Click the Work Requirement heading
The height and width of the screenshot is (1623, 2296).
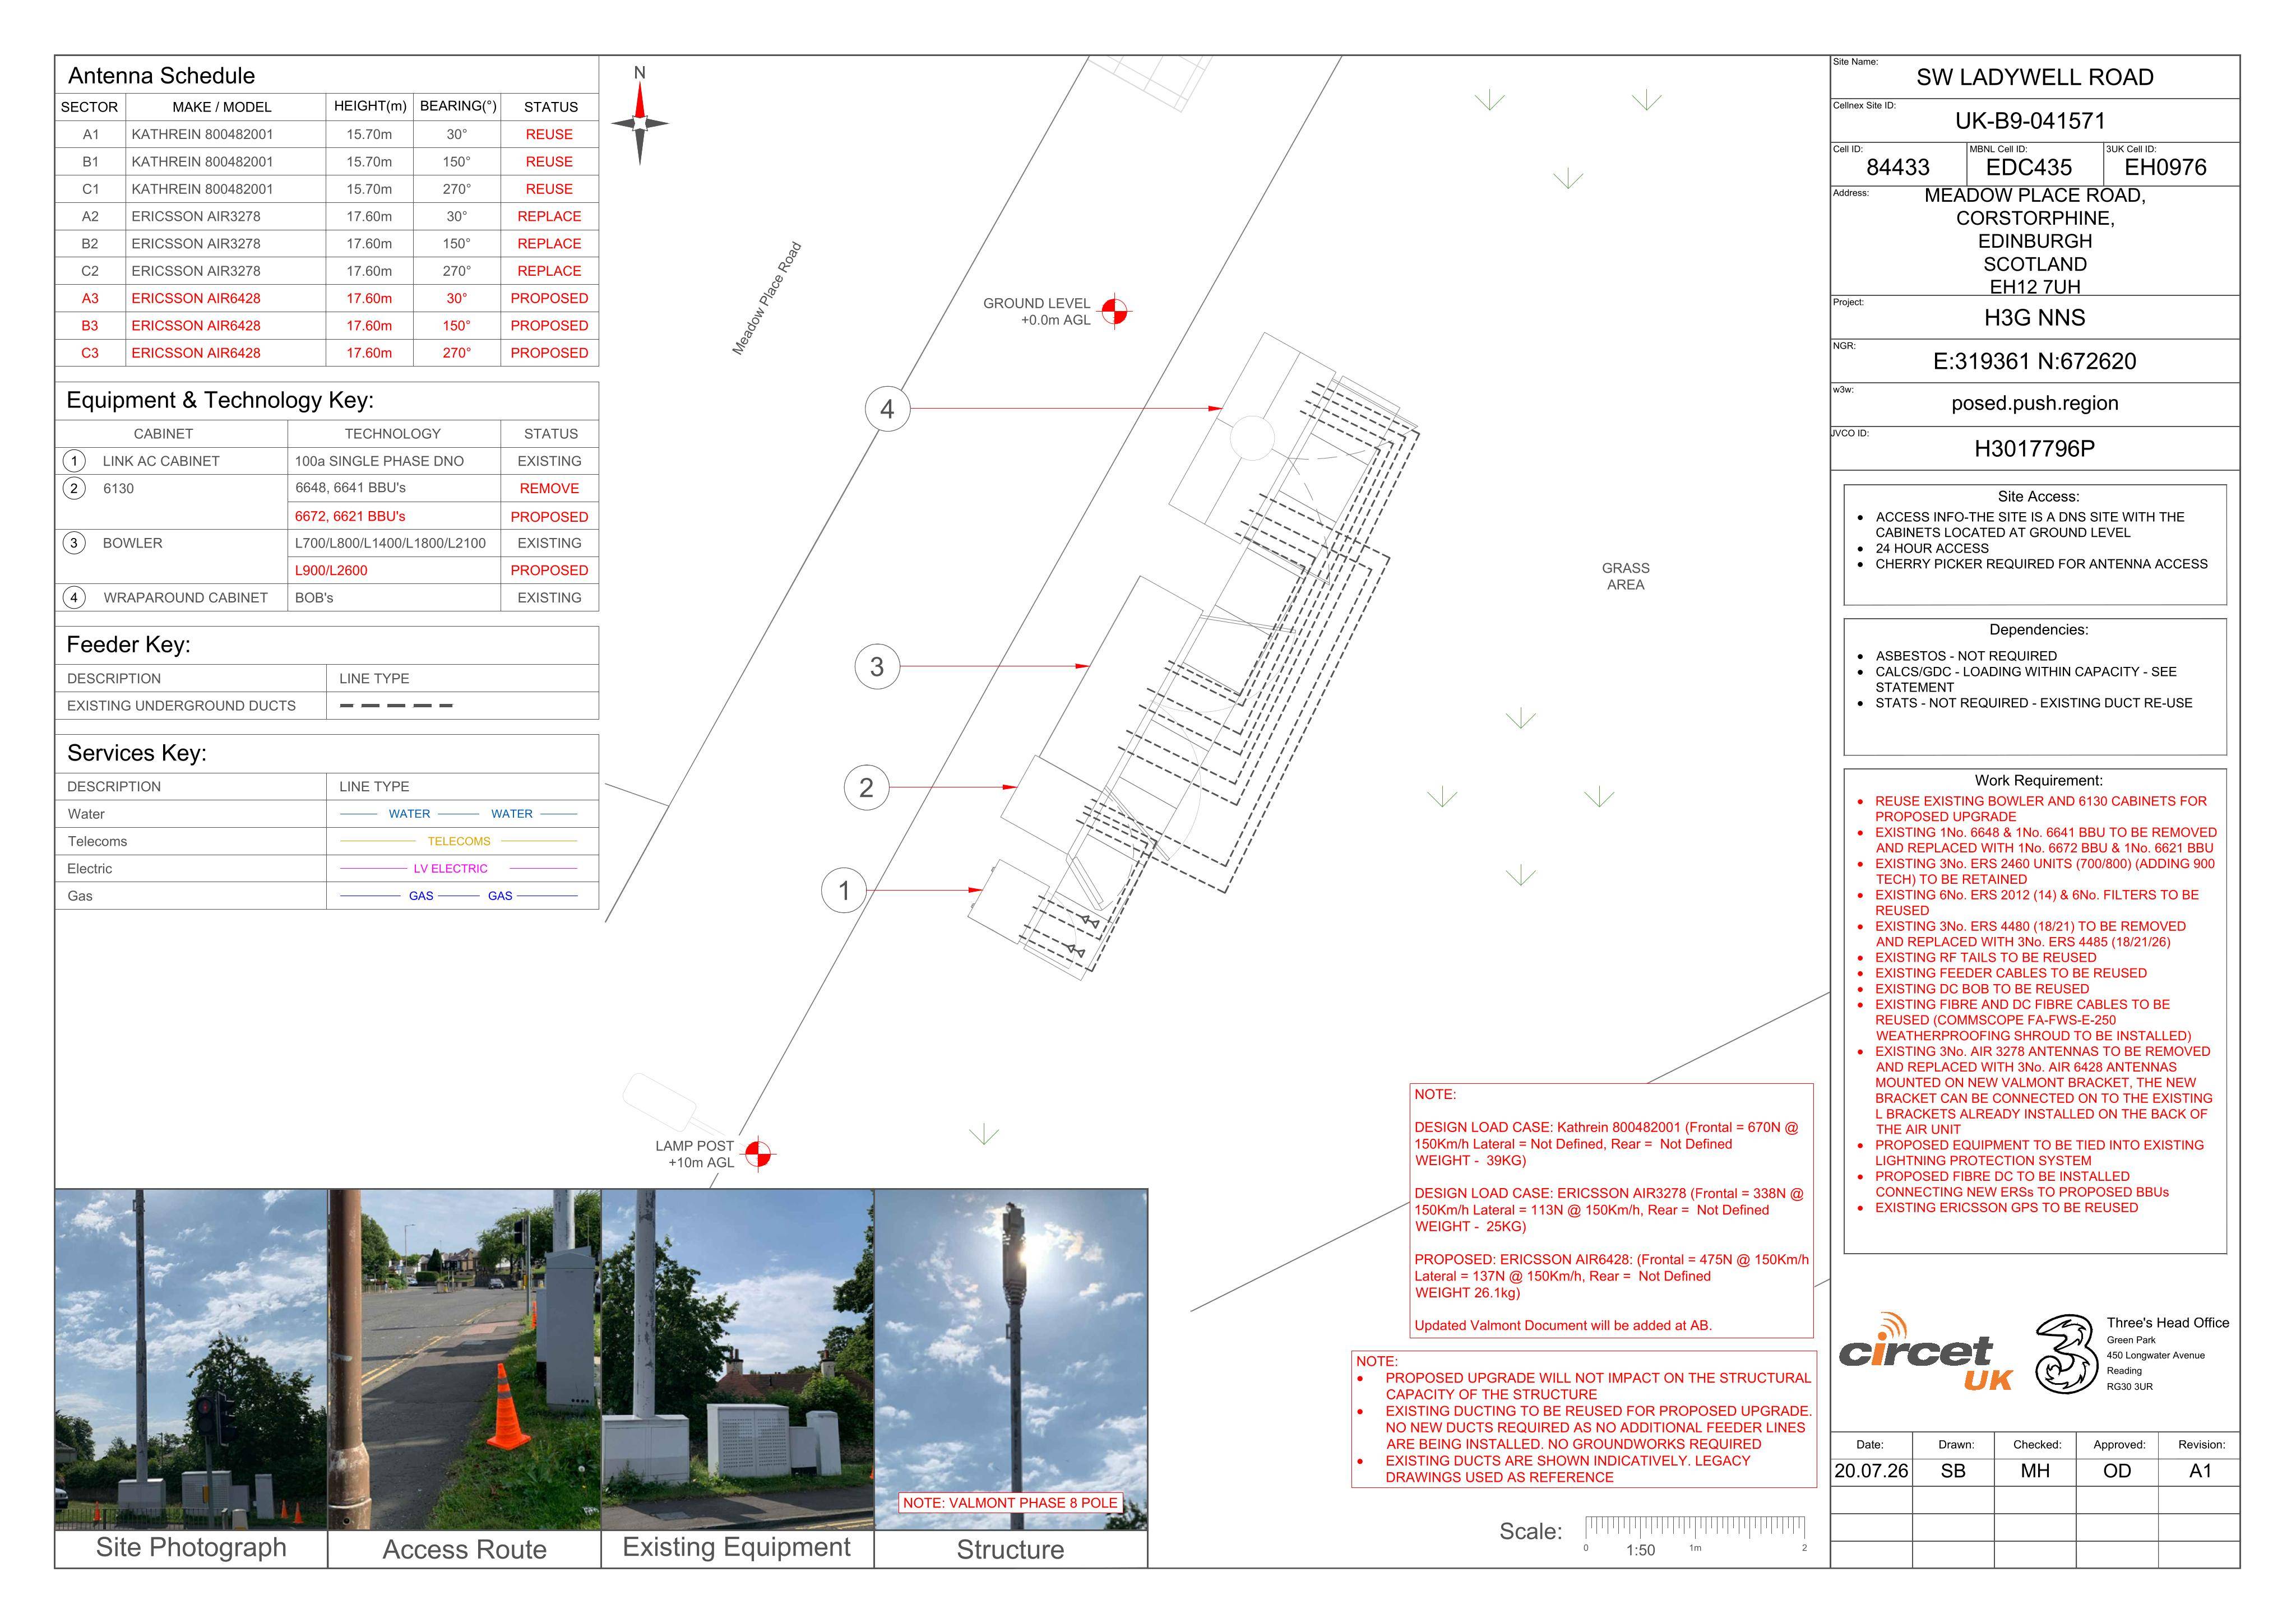2038,781
